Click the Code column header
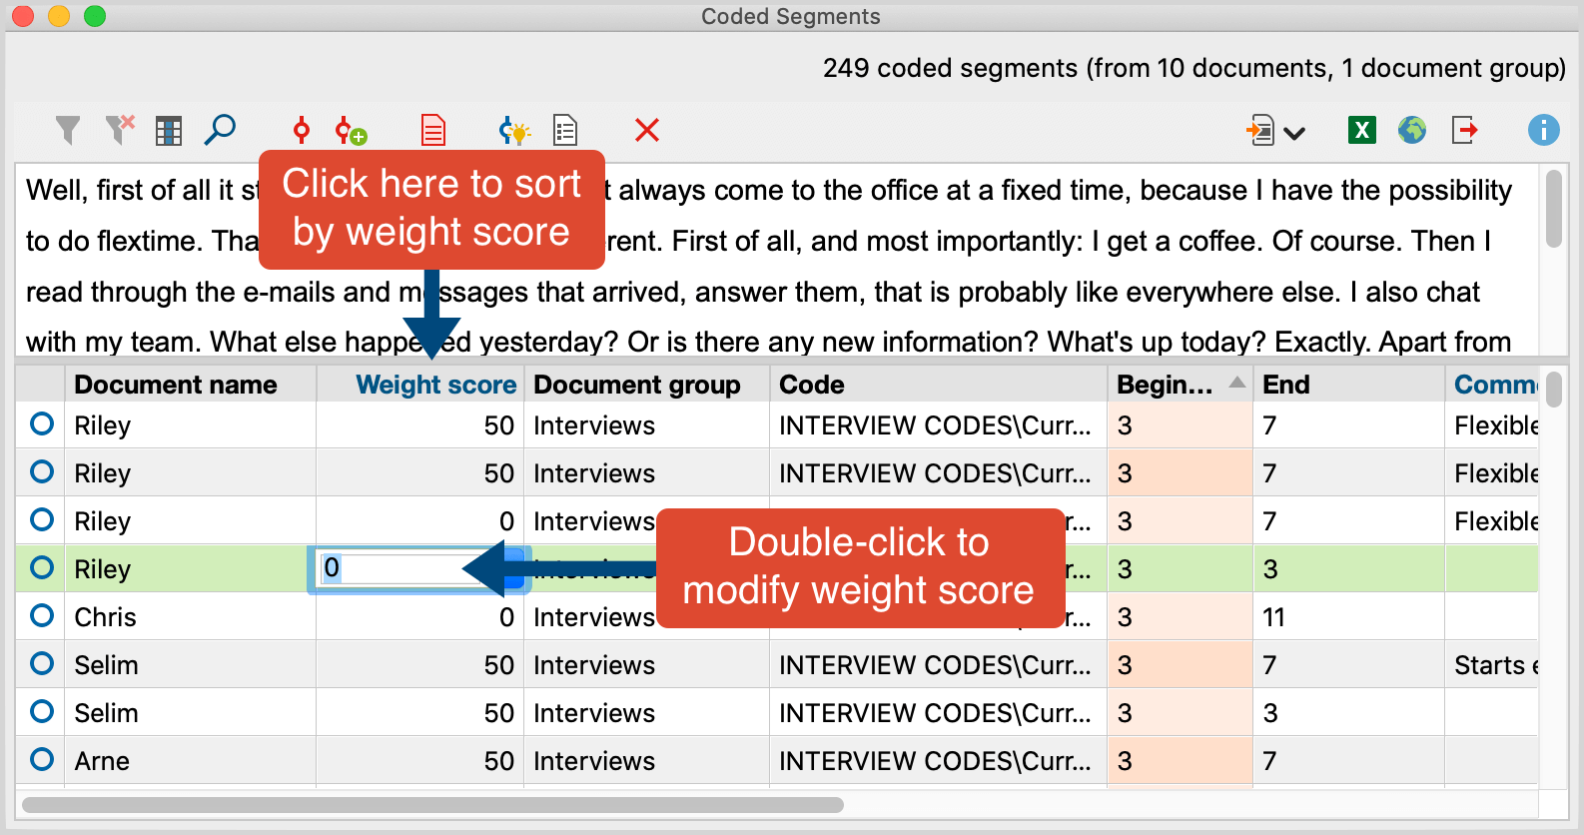Viewport: 1584px width, 835px height. pos(811,385)
